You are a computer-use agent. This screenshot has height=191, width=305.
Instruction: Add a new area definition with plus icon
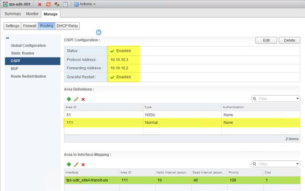(x=69, y=99)
